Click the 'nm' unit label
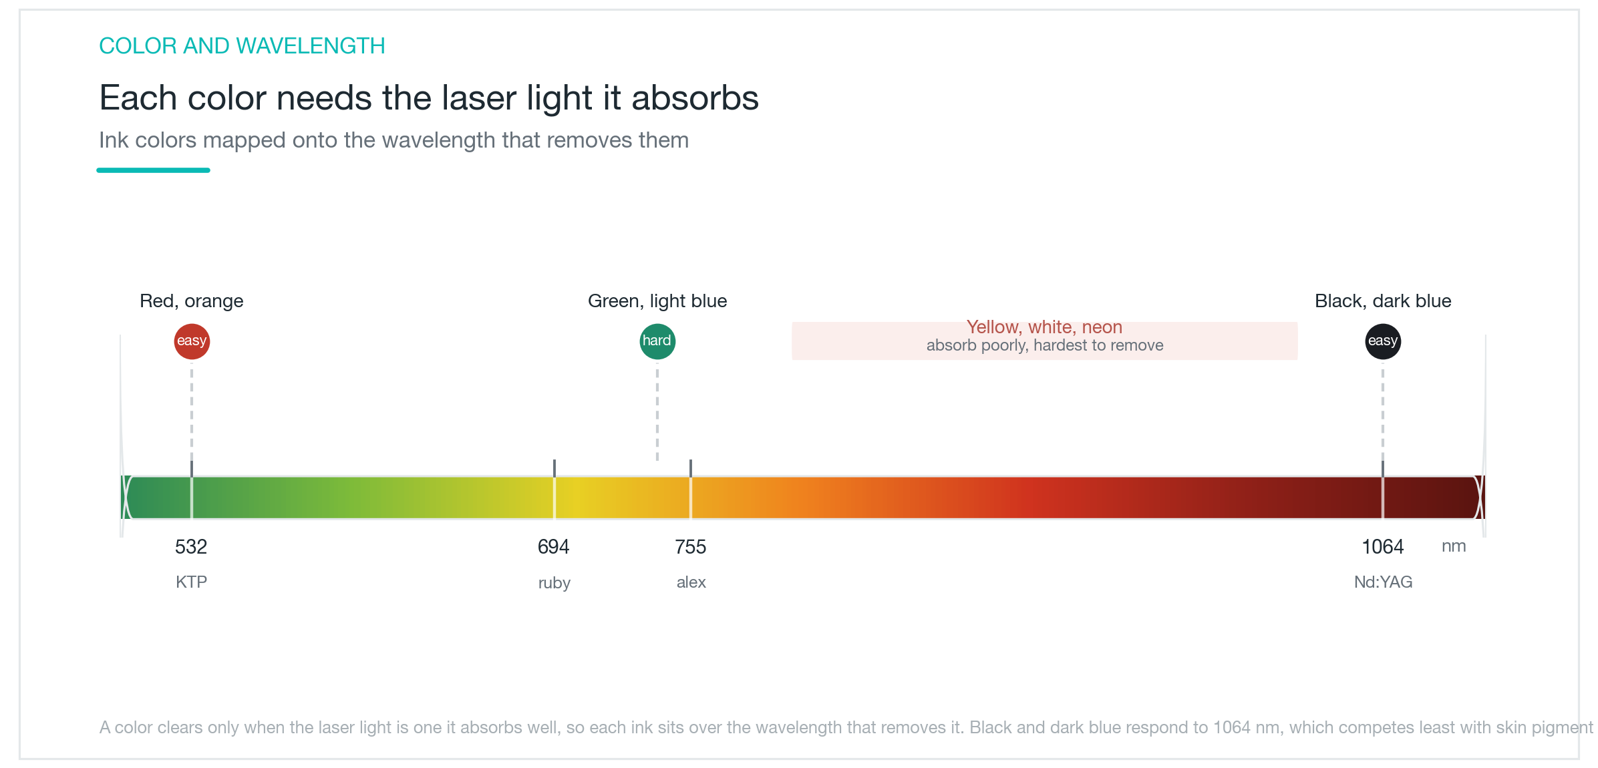The height and width of the screenshot is (768, 1598). 1454,546
